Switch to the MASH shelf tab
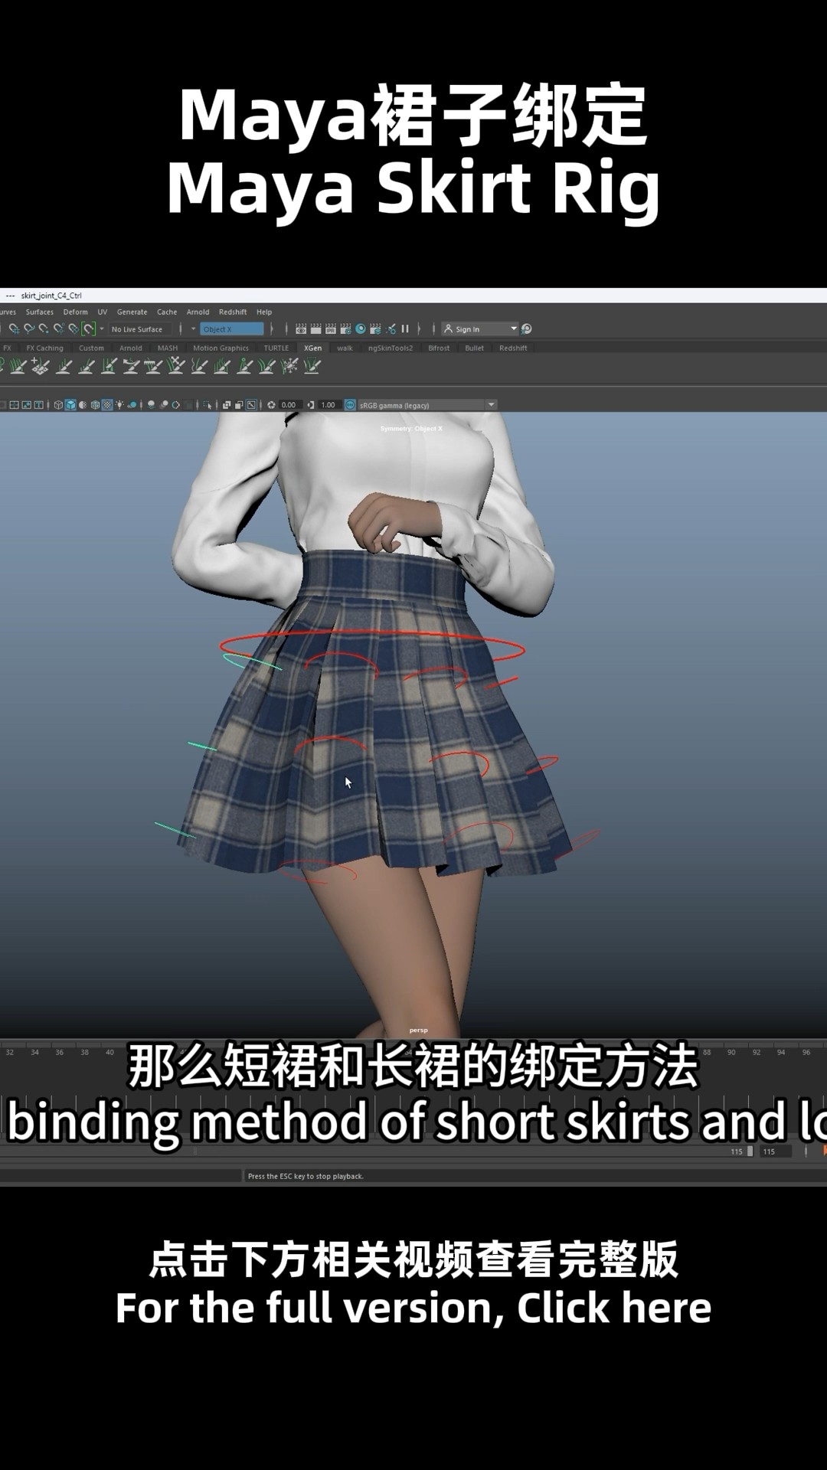 point(168,348)
